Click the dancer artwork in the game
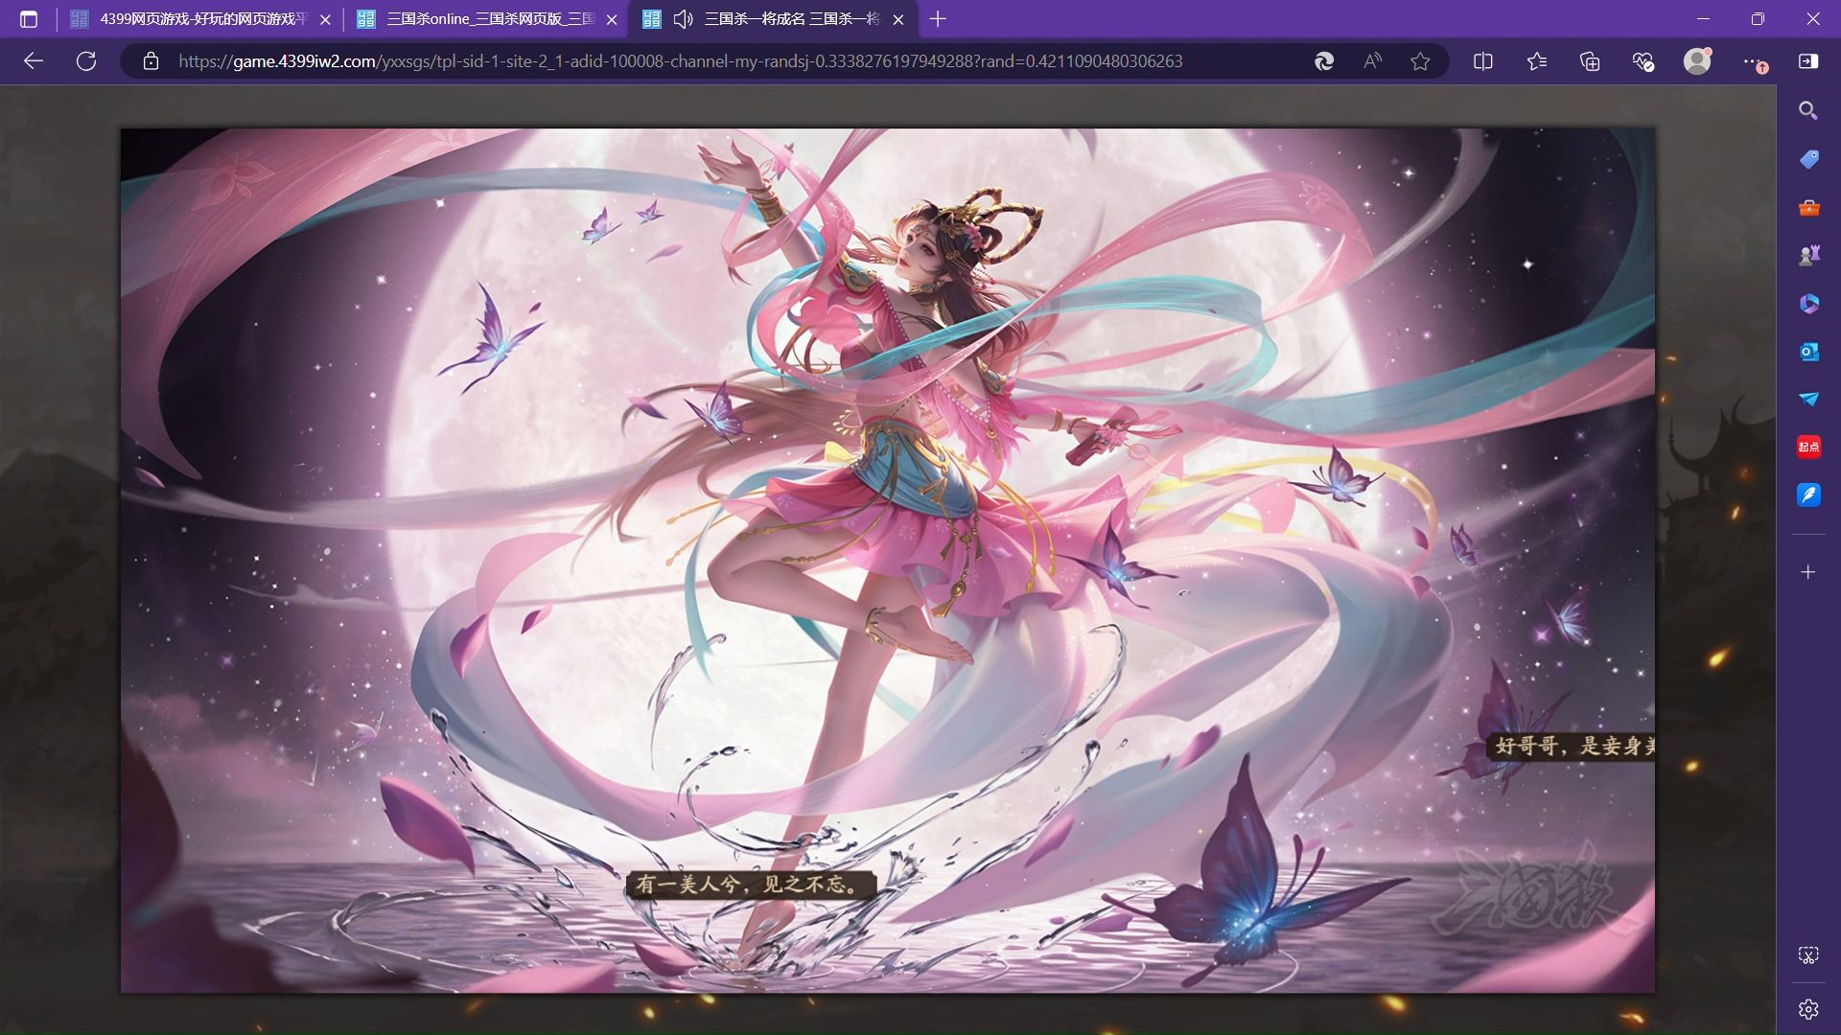 tap(887, 561)
